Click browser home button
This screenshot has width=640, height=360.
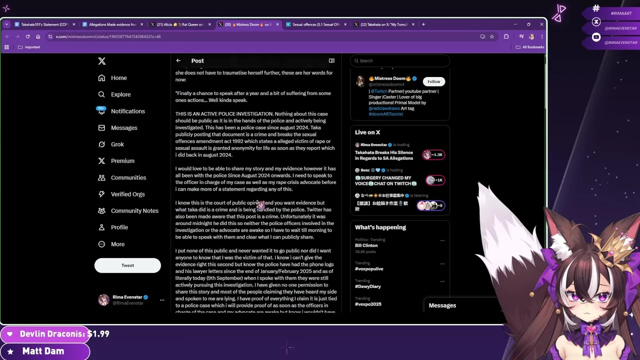pyautogui.click(x=37, y=36)
